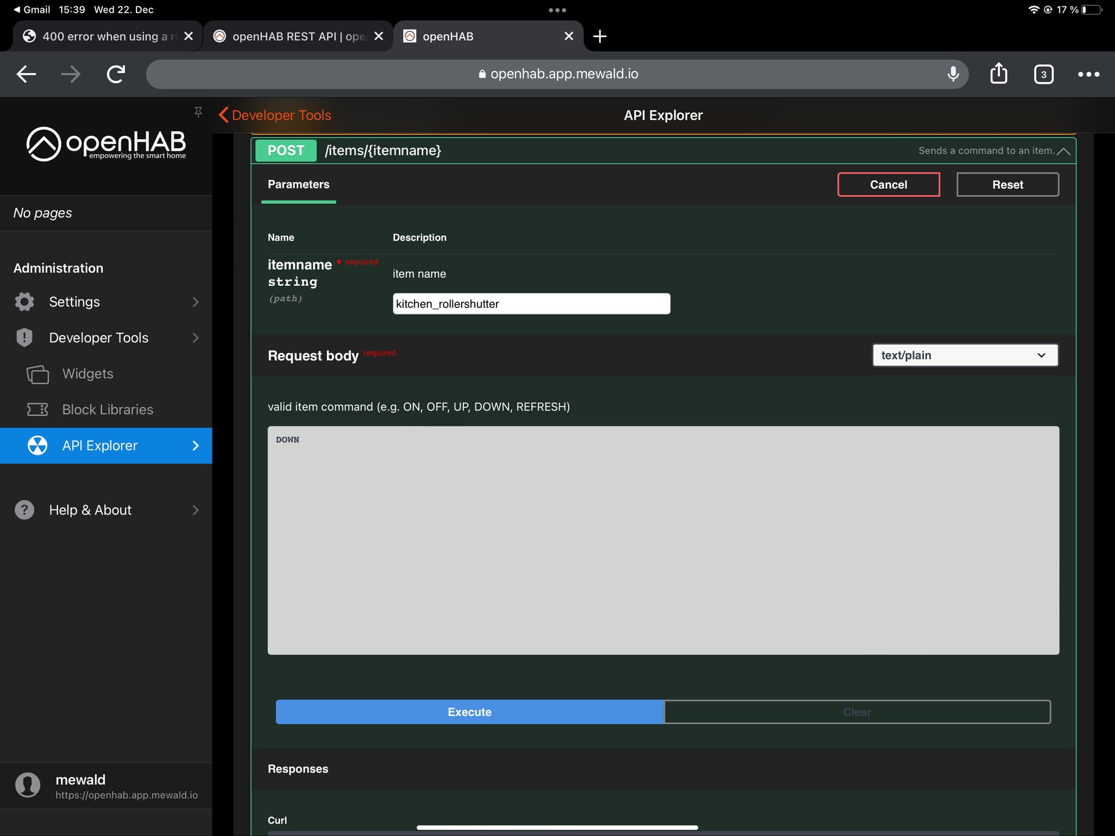
Task: Close the '400 error when using' tab
Action: pos(188,36)
